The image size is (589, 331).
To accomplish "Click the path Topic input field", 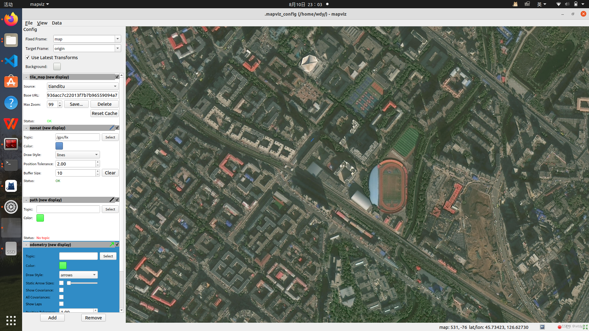I will (x=68, y=209).
